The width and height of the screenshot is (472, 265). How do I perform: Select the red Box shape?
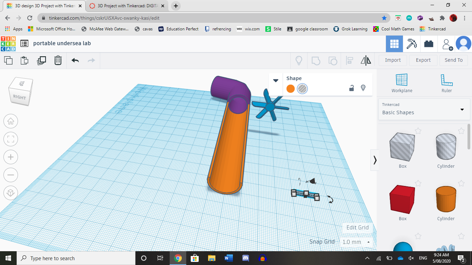point(402,200)
